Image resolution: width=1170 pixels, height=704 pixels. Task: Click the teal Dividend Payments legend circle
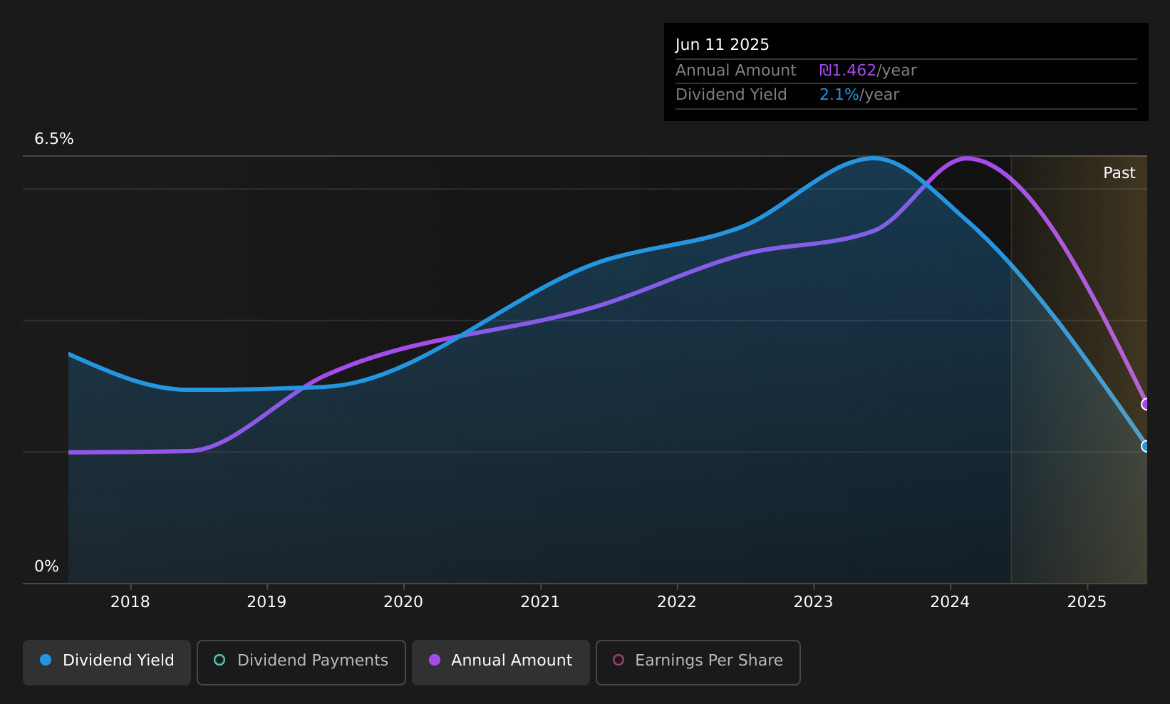(219, 661)
